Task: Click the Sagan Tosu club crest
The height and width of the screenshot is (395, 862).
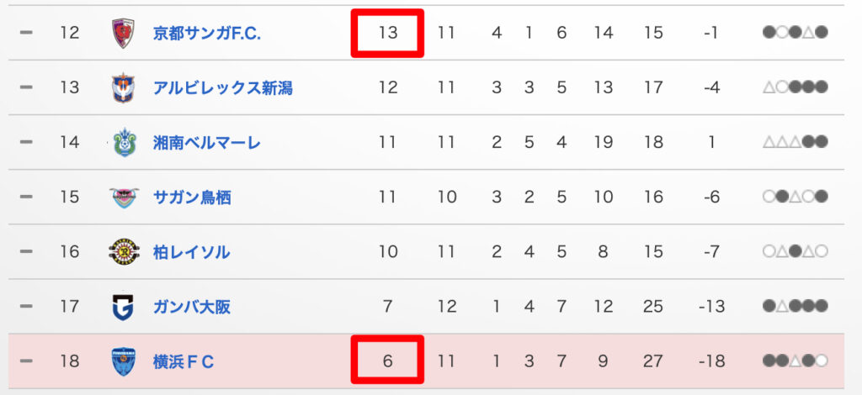Action: click(x=123, y=197)
